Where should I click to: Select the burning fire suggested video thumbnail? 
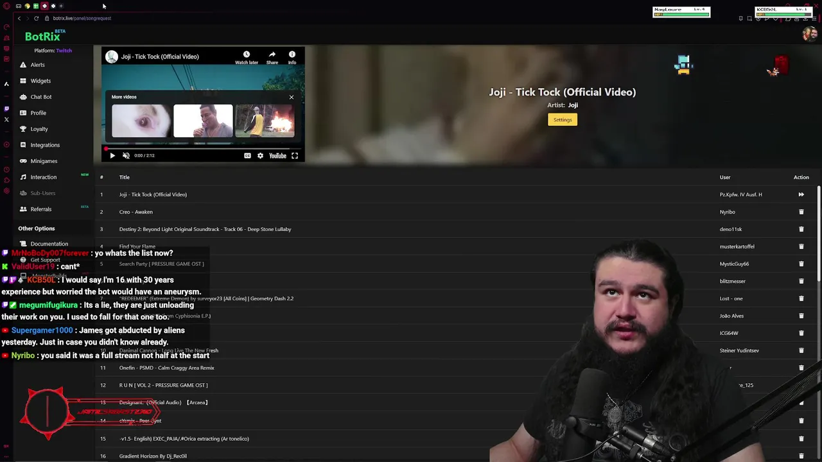click(265, 121)
